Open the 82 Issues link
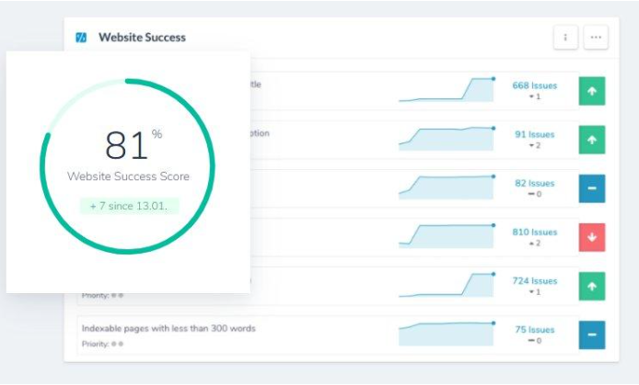639x385 pixels. (x=535, y=183)
